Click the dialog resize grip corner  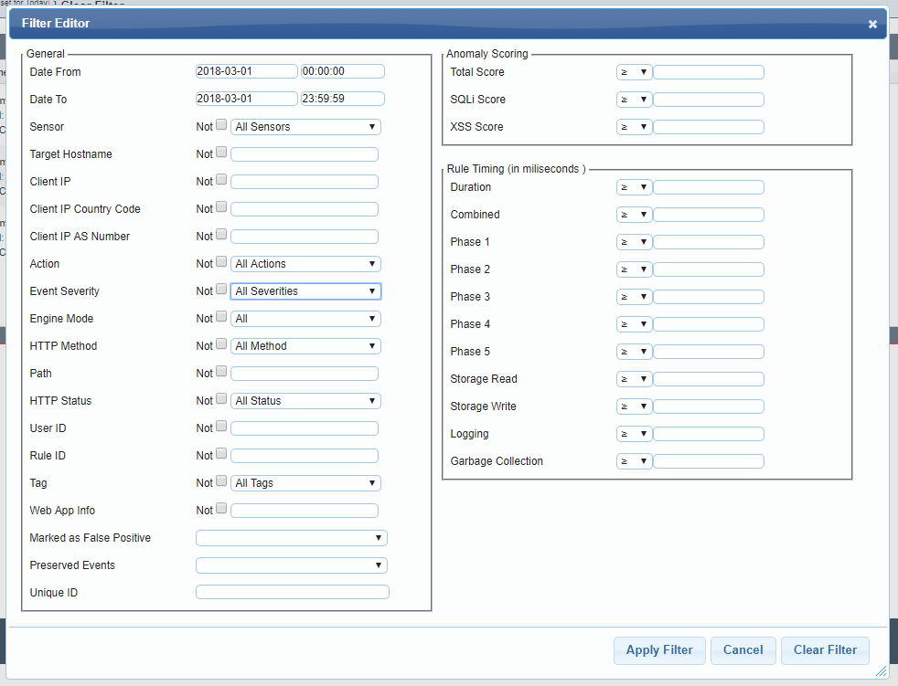coord(882,671)
